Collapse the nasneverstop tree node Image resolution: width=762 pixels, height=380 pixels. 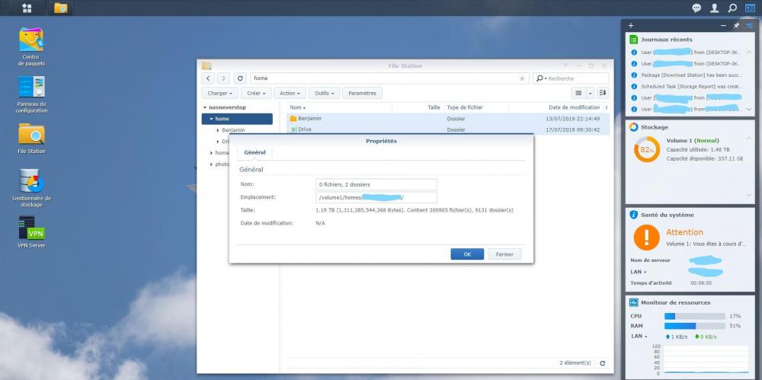point(204,108)
